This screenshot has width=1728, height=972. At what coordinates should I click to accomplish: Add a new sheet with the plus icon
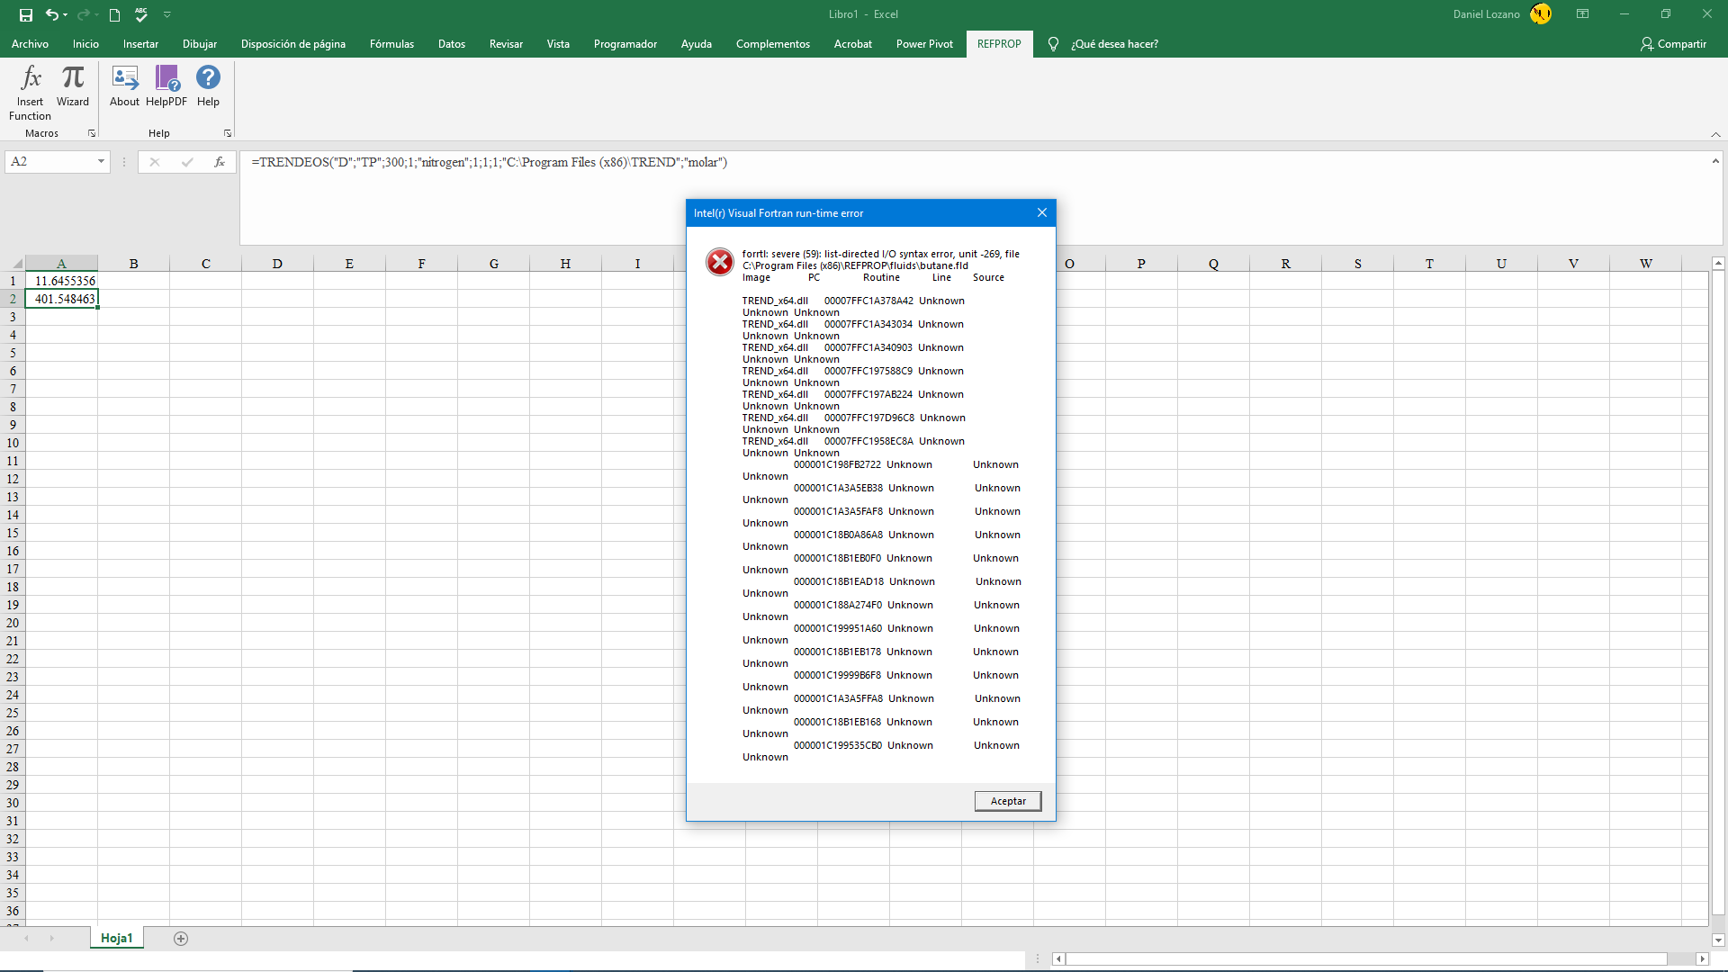click(x=181, y=939)
